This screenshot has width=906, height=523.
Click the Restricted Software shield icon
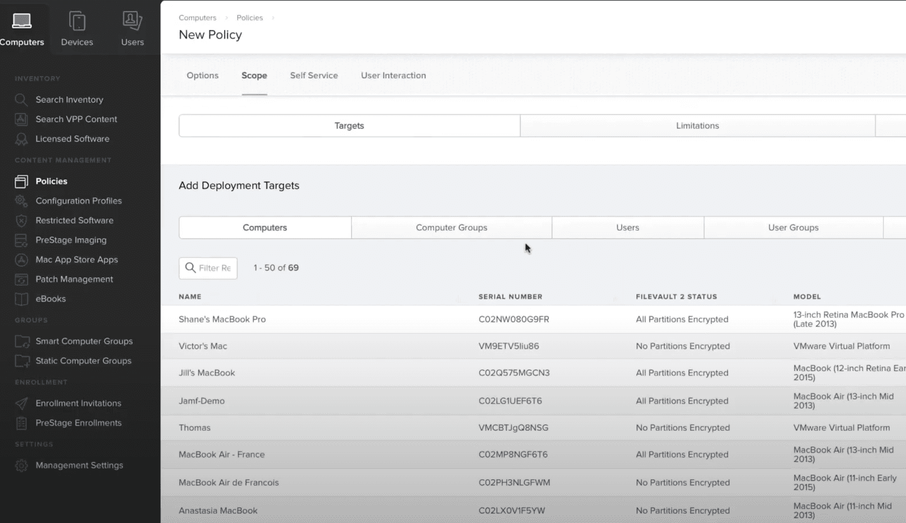tap(21, 221)
